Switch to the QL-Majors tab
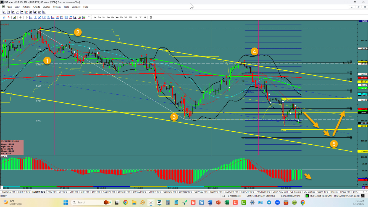Viewport: 368px width, 207px height. click(295, 192)
